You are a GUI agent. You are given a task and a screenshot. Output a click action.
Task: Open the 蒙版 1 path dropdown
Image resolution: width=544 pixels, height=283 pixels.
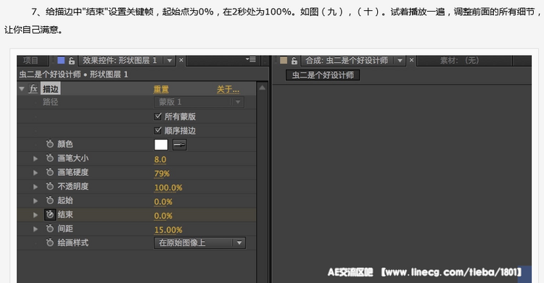point(199,102)
